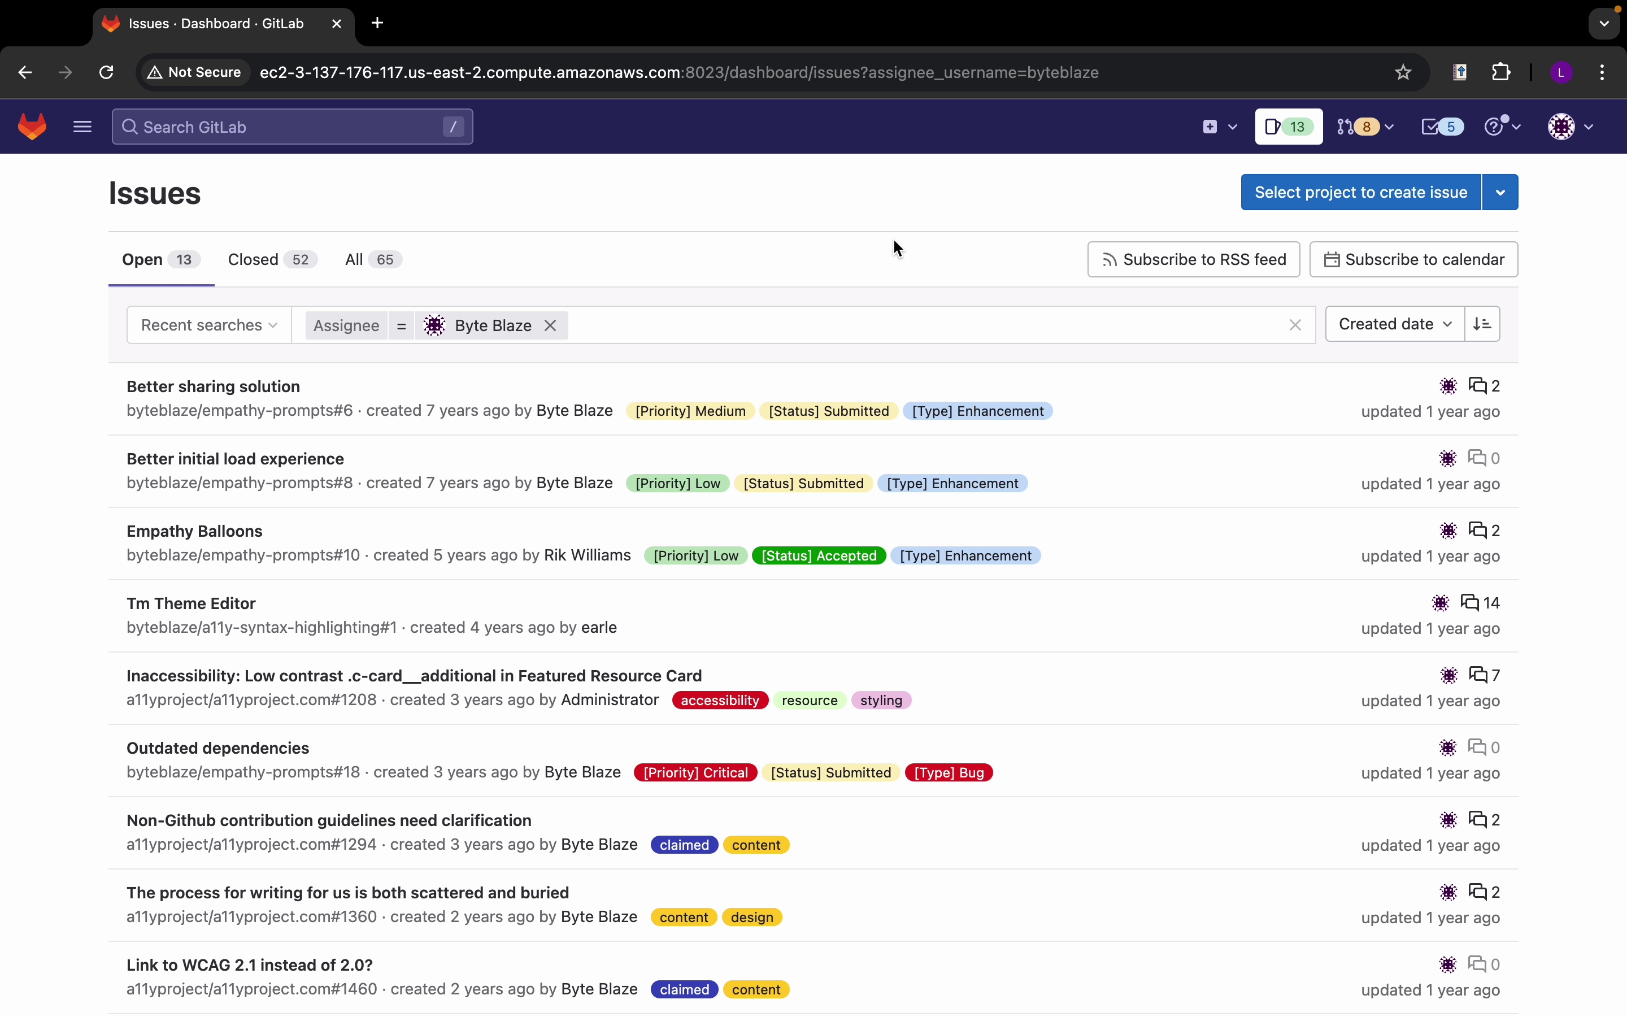The width and height of the screenshot is (1627, 1017).
Task: Expand arrow next to Select project button
Action: [x=1500, y=192]
